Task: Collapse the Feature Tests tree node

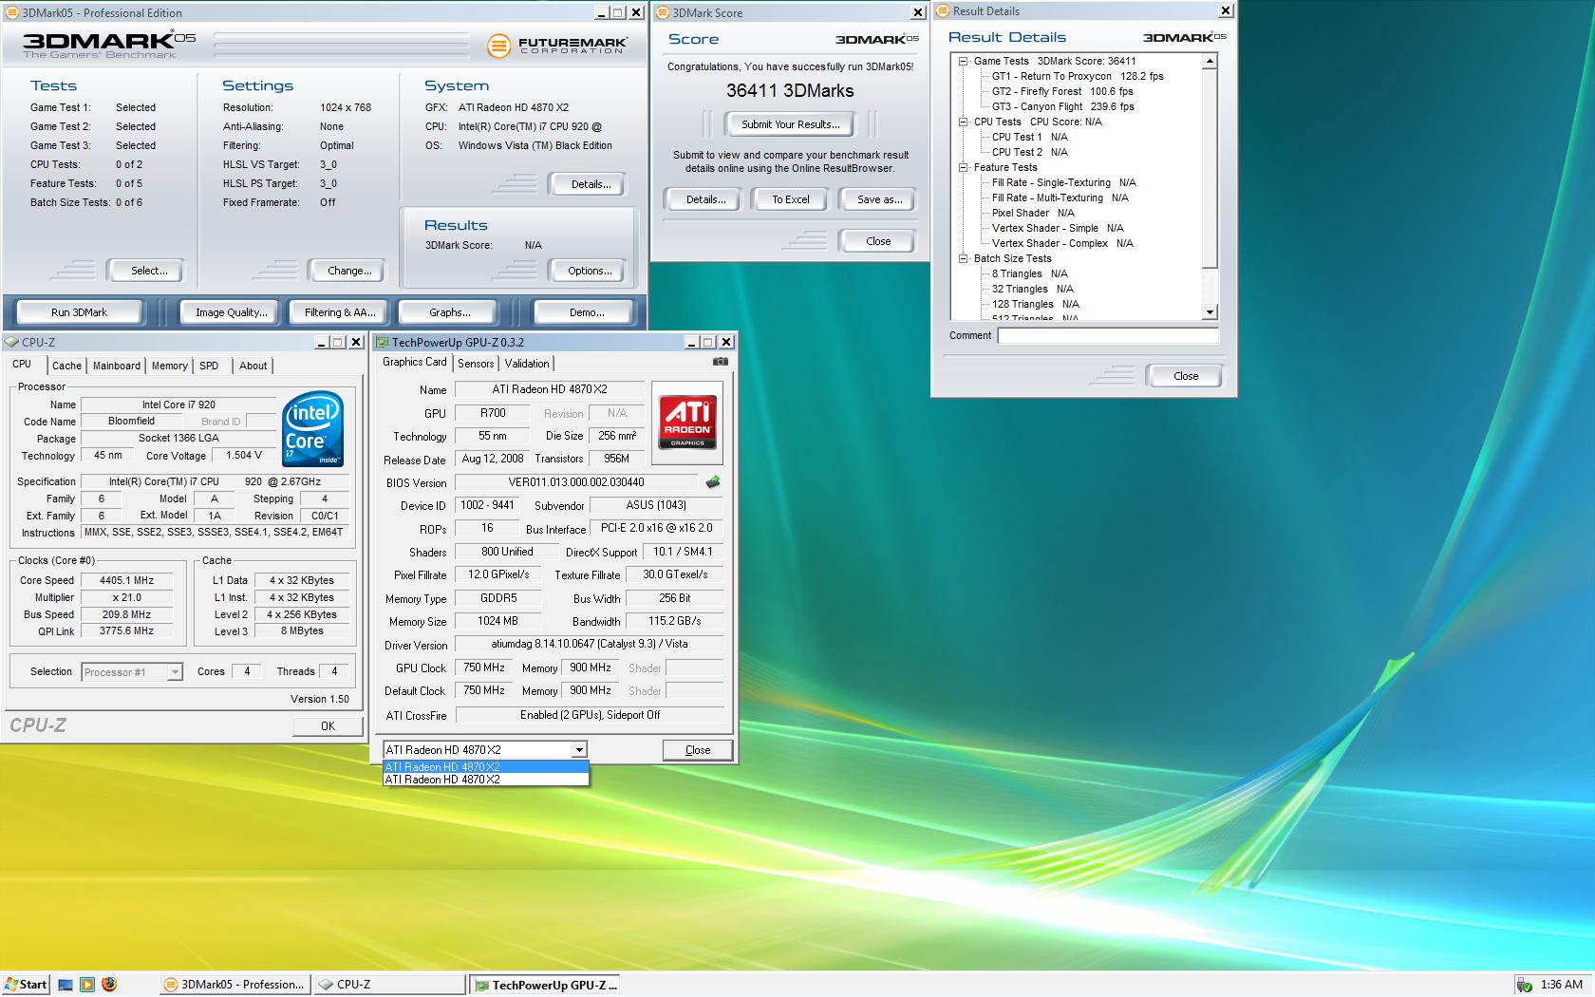Action: tap(963, 167)
